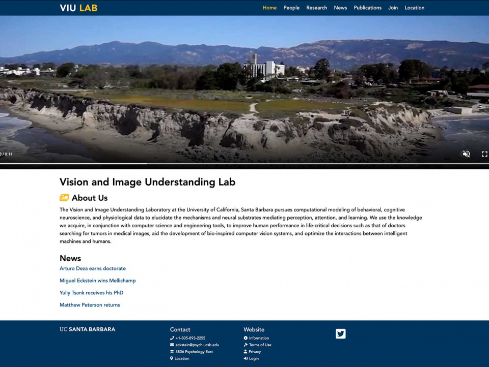Image resolution: width=489 pixels, height=367 pixels.
Task: Enter fullscreen mode for the video
Action: [484, 154]
